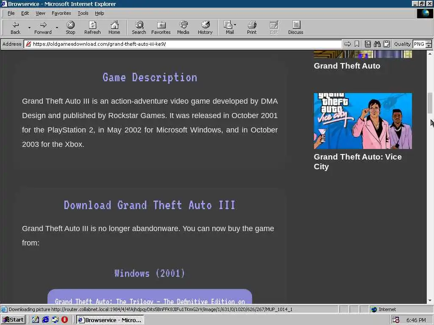The height and width of the screenshot is (325, 434).
Task: Click the Quality spinner down arrow
Action: point(429,46)
